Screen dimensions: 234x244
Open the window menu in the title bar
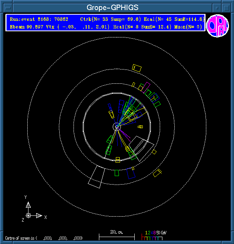click(x=6, y=7)
